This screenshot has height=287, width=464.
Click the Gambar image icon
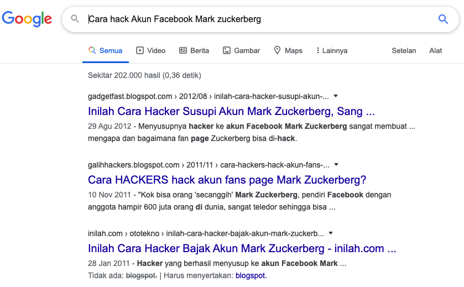pyautogui.click(x=226, y=50)
